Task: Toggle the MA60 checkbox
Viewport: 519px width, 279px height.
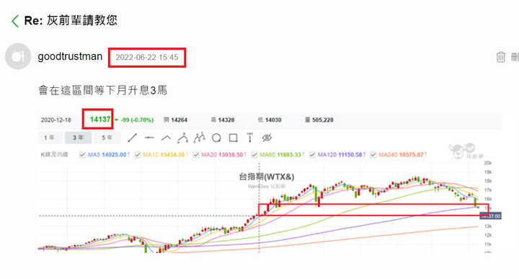Action: pos(254,154)
